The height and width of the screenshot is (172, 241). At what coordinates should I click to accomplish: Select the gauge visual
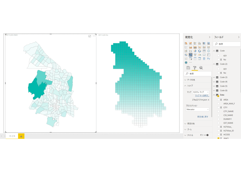click(200, 55)
